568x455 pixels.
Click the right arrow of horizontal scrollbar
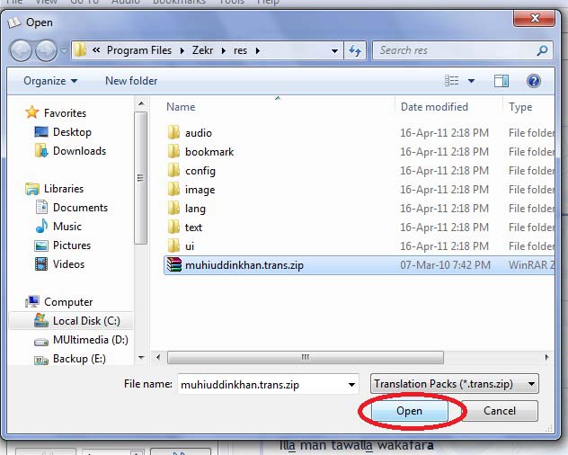[546, 357]
